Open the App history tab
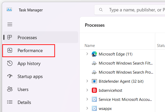Image resolution: width=165 pixels, height=112 pixels. pyautogui.click(x=41, y=64)
